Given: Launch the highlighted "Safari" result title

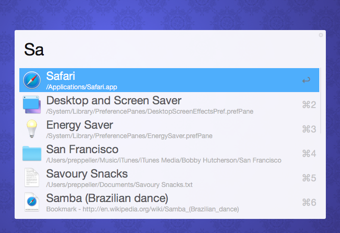Looking at the screenshot, I should (x=61, y=76).
